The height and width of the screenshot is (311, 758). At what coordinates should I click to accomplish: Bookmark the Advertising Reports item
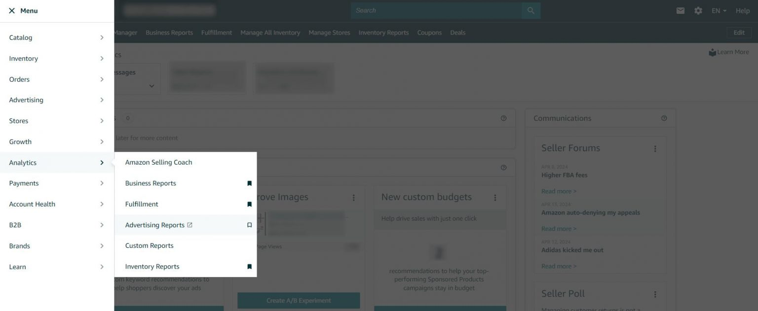click(249, 225)
